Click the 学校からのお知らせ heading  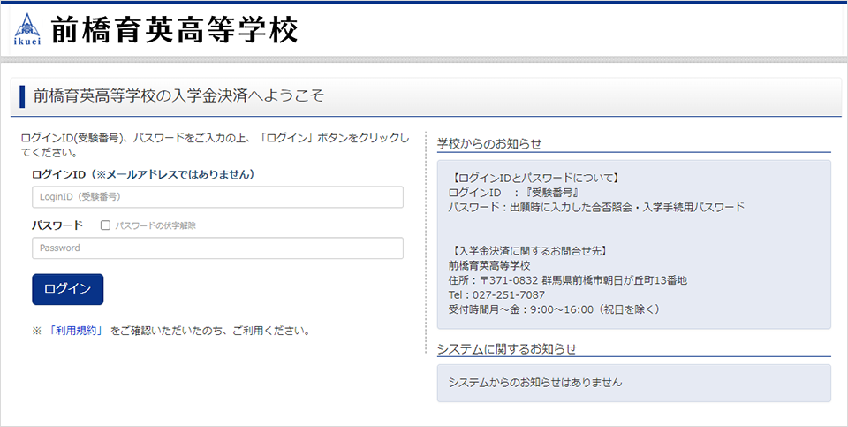(489, 143)
